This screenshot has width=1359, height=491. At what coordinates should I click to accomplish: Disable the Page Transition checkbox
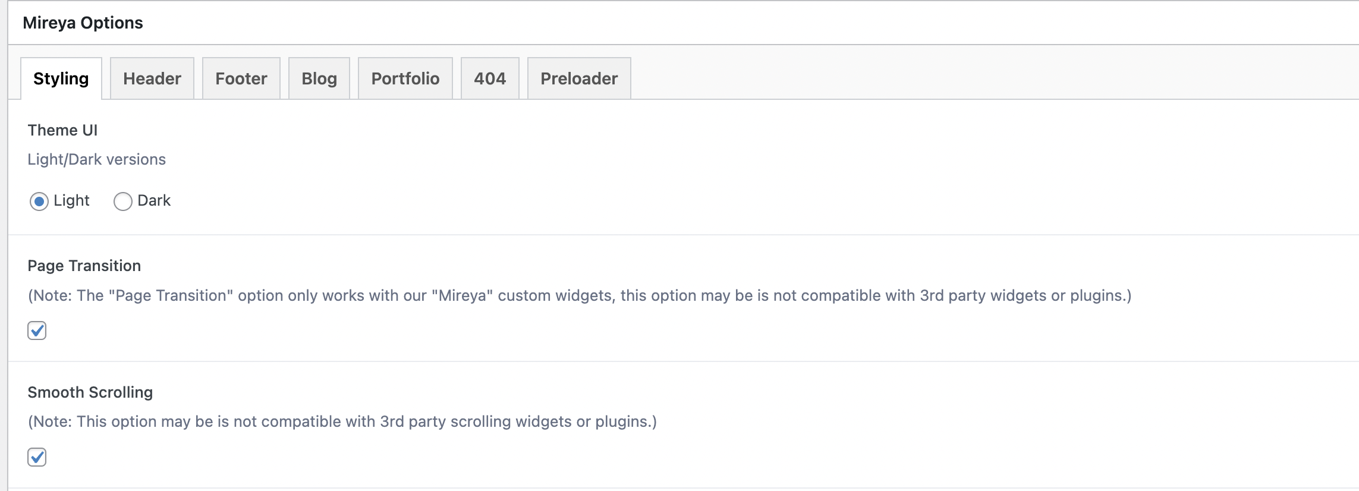[x=37, y=331]
